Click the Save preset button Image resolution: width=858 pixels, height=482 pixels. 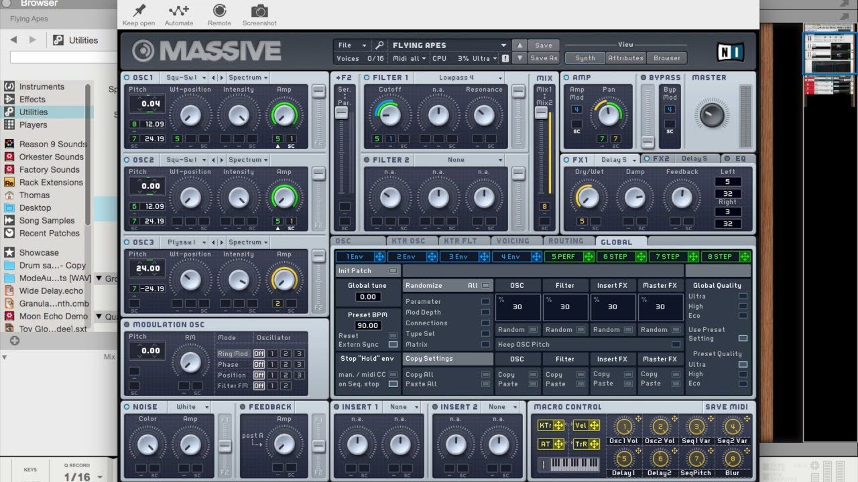tap(544, 46)
